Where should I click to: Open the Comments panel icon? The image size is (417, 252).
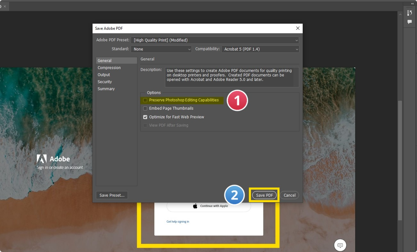pos(409,22)
